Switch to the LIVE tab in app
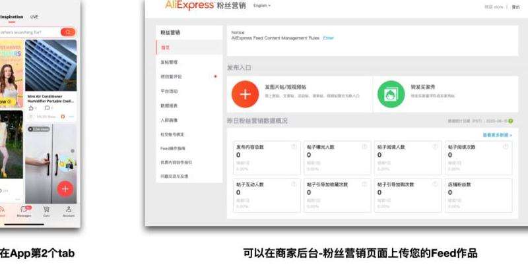The height and width of the screenshot is (278, 528). pyautogui.click(x=34, y=16)
